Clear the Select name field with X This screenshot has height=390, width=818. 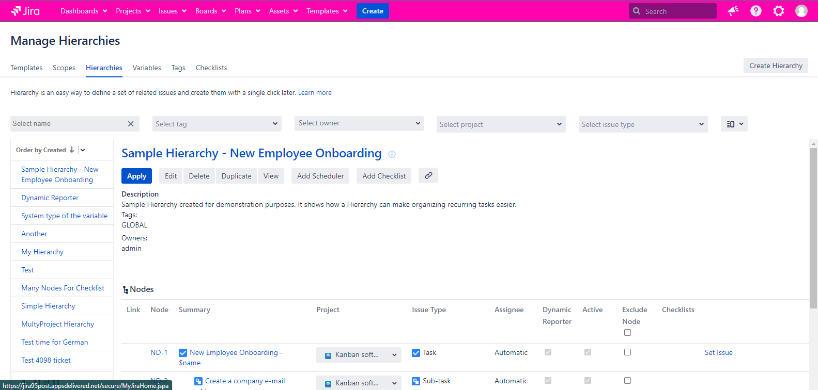[x=131, y=124]
